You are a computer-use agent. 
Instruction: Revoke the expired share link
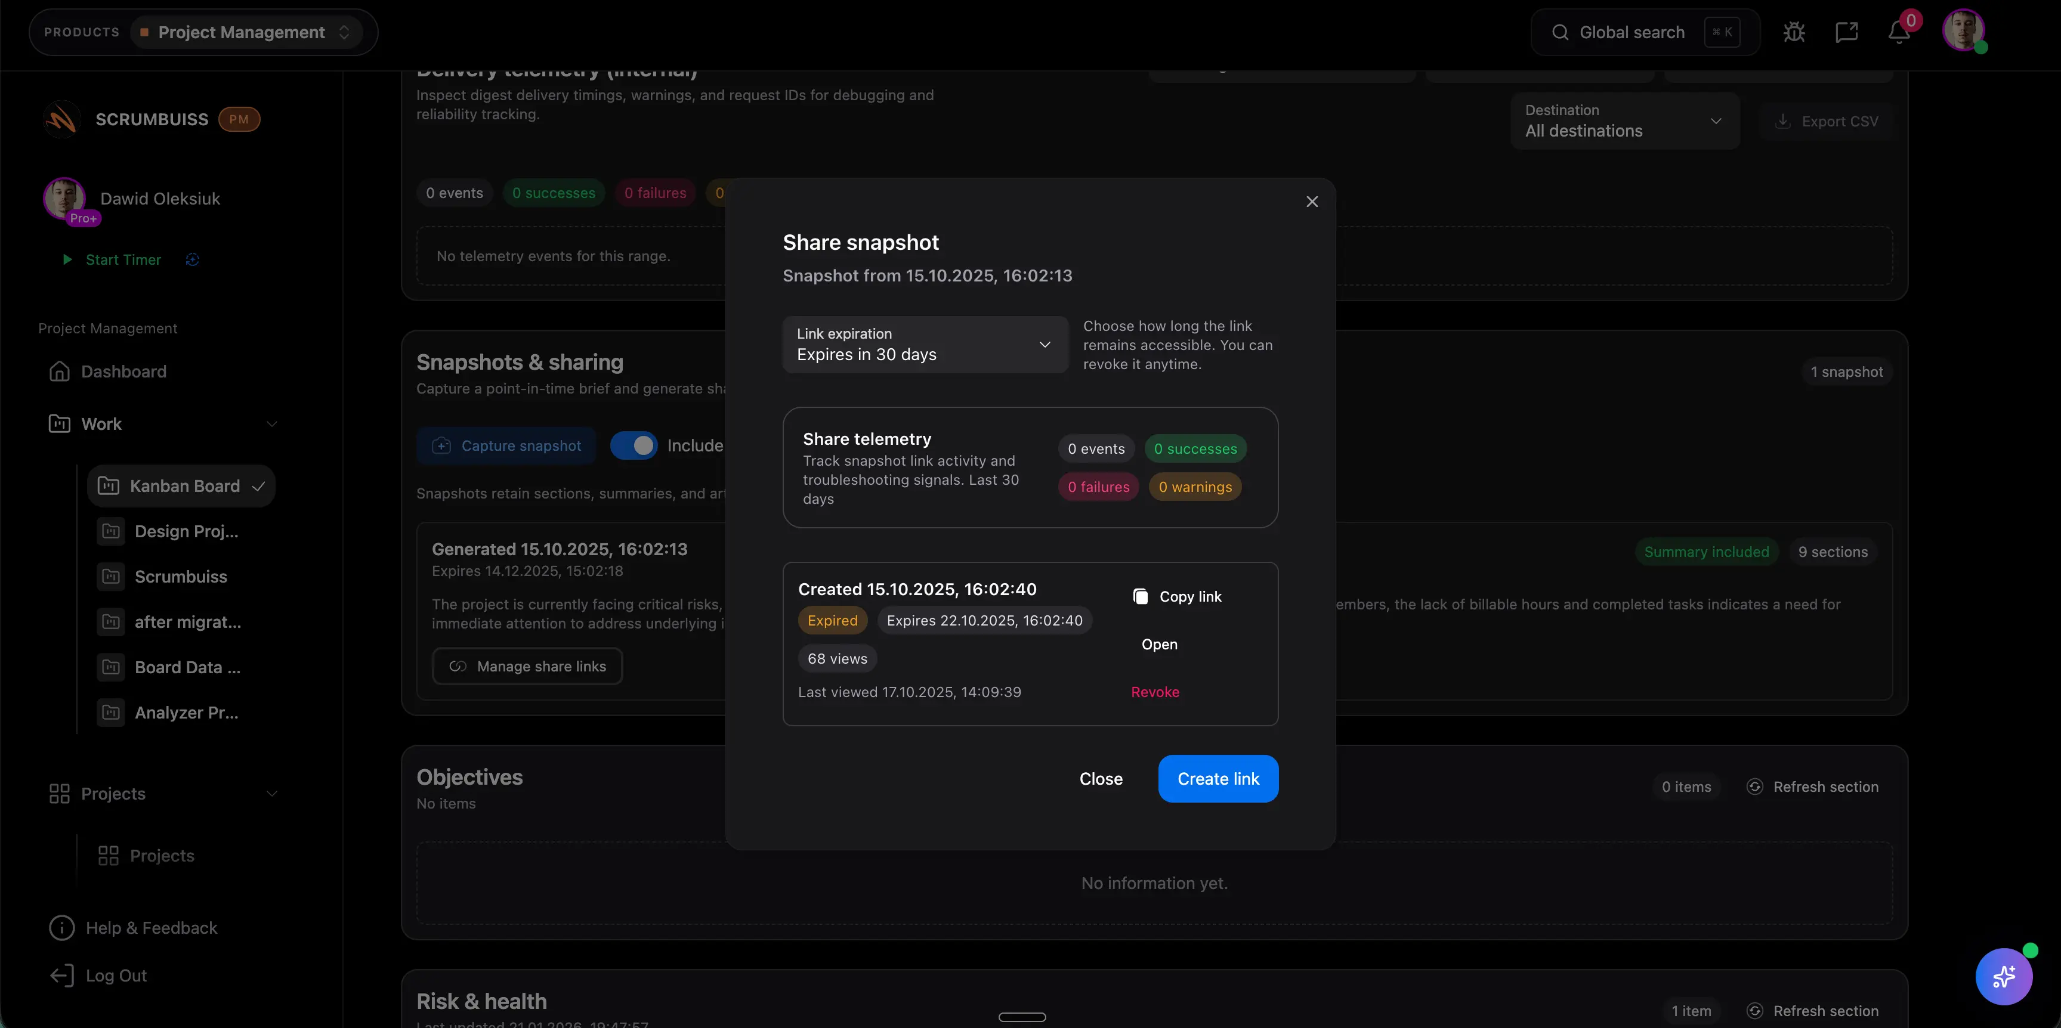1154,692
